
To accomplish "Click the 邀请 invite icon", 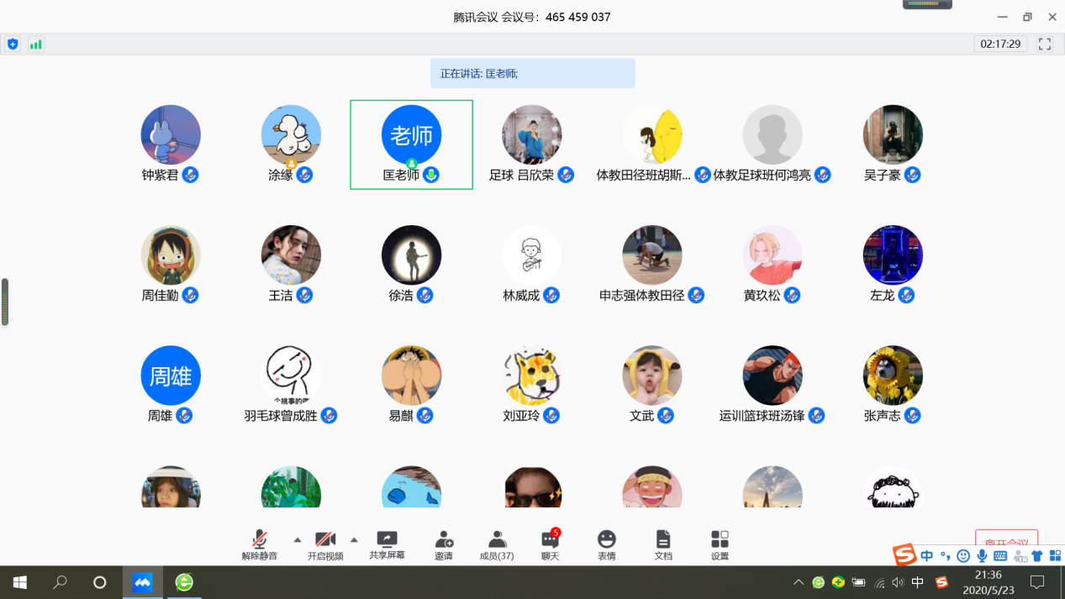I will [444, 539].
